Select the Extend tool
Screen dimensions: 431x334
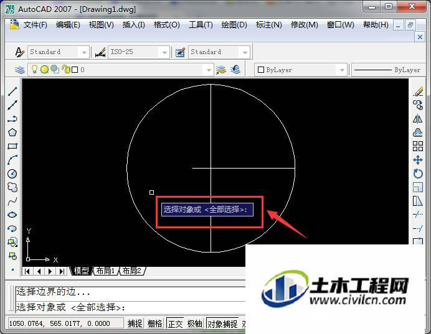[x=418, y=228]
